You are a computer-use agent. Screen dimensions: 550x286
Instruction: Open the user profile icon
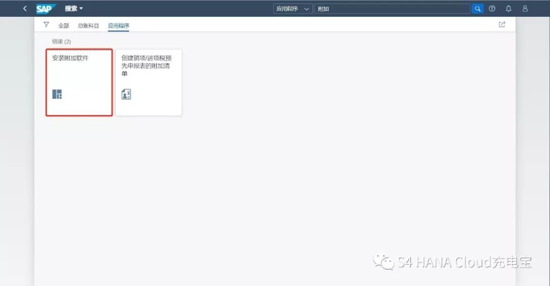tap(525, 9)
